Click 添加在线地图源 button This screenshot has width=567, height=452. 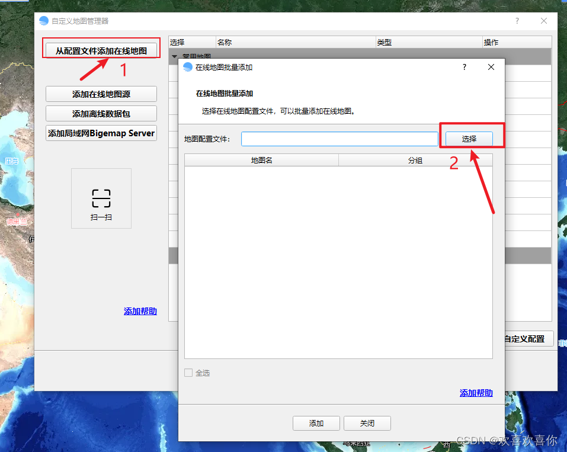pyautogui.click(x=101, y=94)
